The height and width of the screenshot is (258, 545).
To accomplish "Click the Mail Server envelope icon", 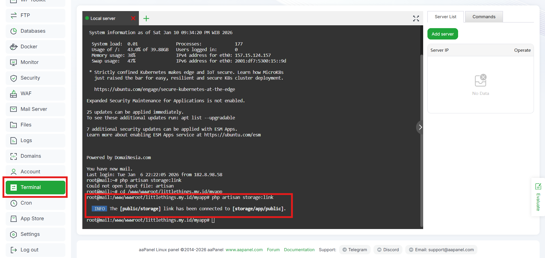I will click(x=13, y=109).
